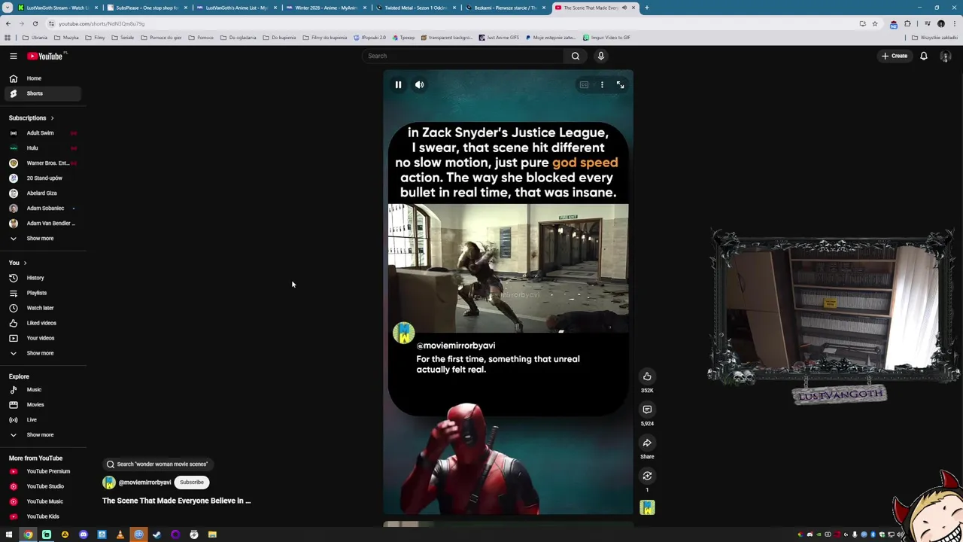Open YouTube Music
Viewport: 963px width, 542px height.
point(42,501)
